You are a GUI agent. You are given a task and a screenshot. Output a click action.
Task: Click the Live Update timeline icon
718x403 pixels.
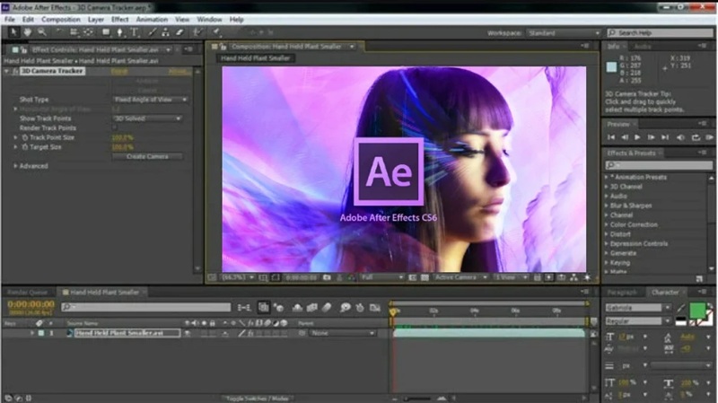263,308
